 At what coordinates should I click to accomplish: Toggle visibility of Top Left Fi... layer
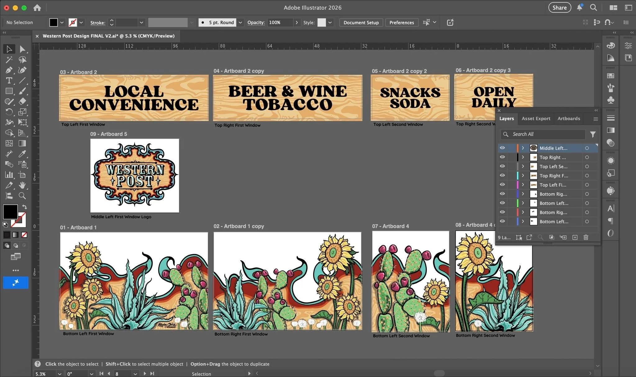tap(502, 184)
